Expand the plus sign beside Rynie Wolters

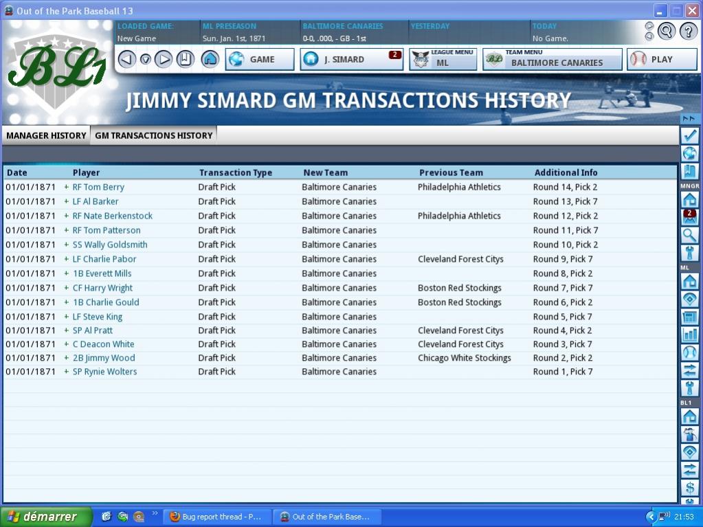pos(67,372)
